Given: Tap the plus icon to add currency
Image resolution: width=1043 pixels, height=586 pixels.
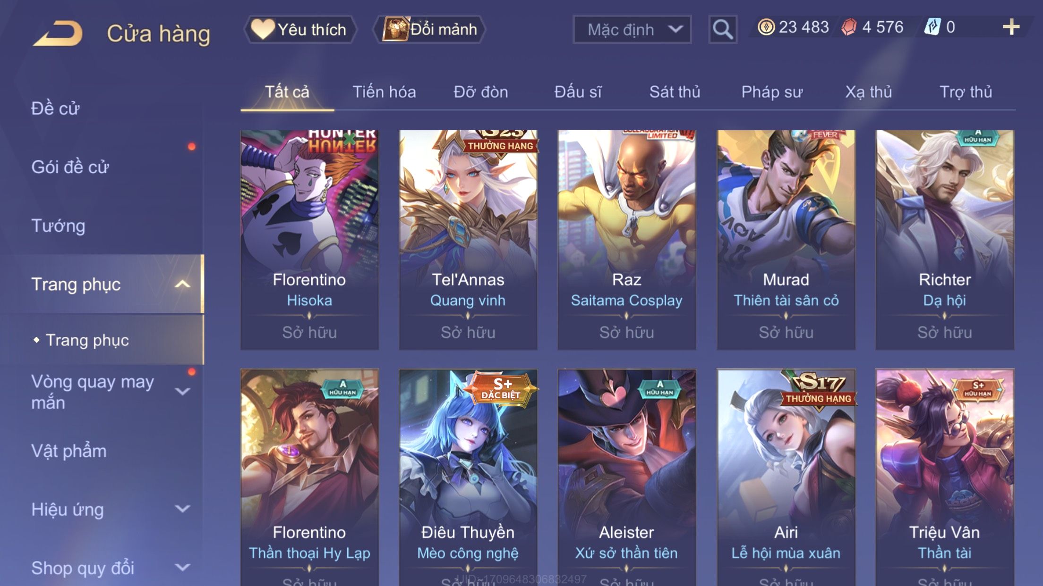Looking at the screenshot, I should point(1011,27).
